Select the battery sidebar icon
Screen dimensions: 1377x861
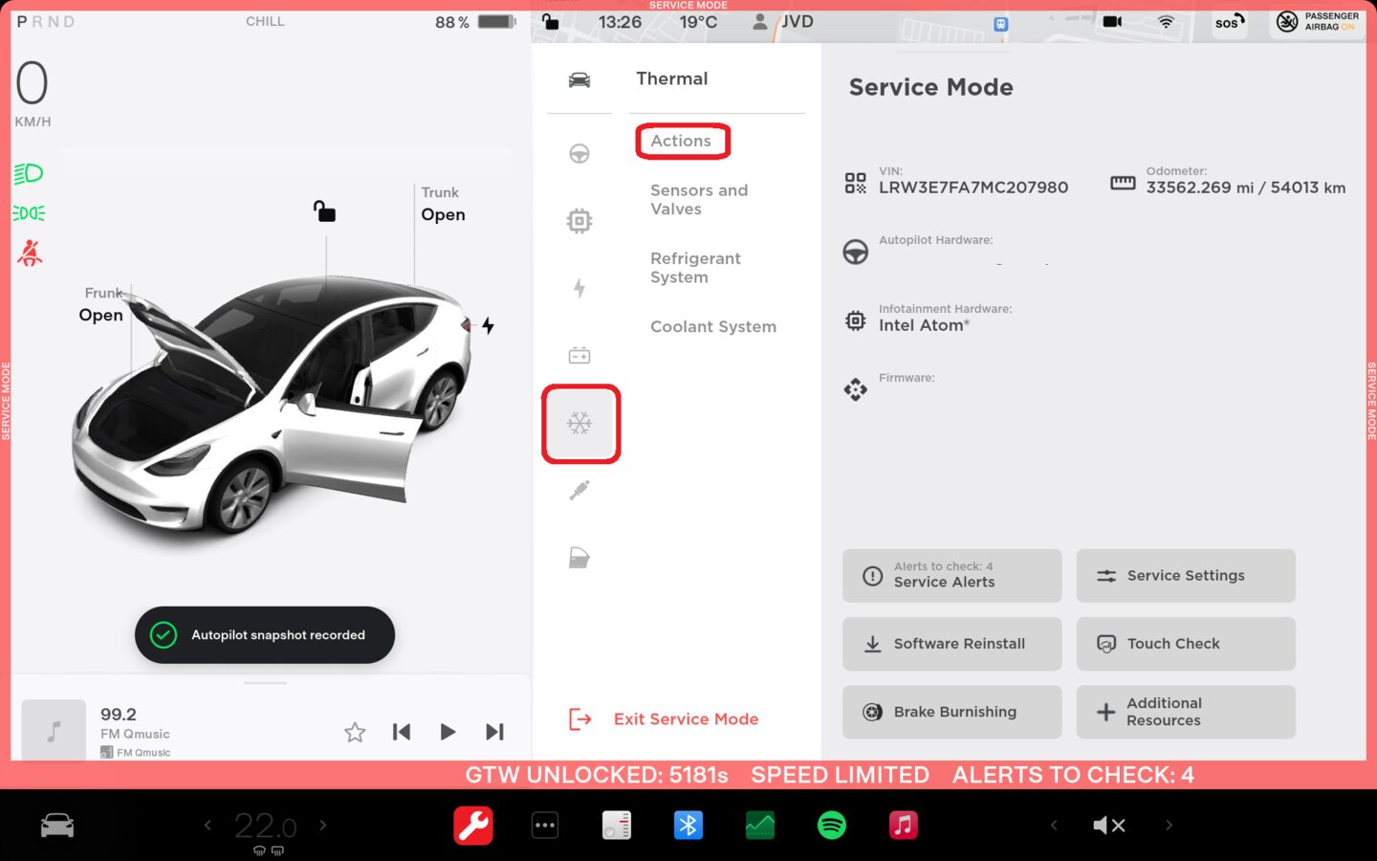click(579, 356)
